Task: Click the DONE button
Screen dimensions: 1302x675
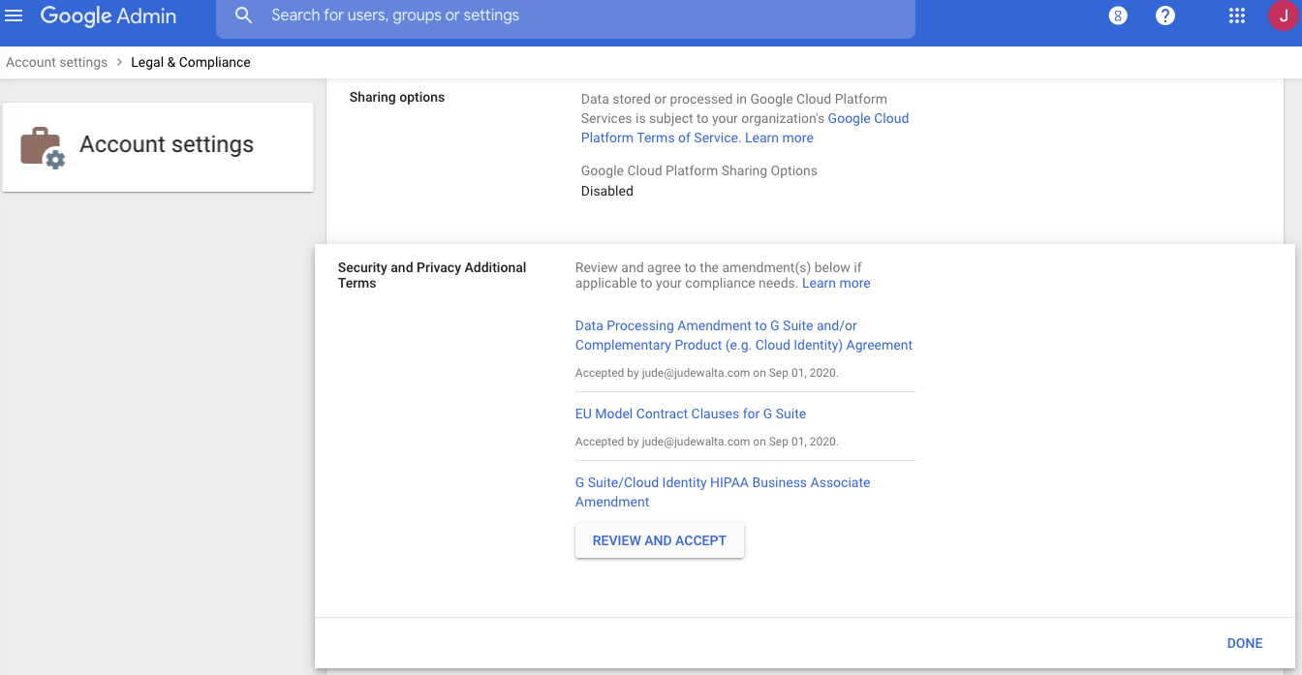Action: coord(1245,643)
